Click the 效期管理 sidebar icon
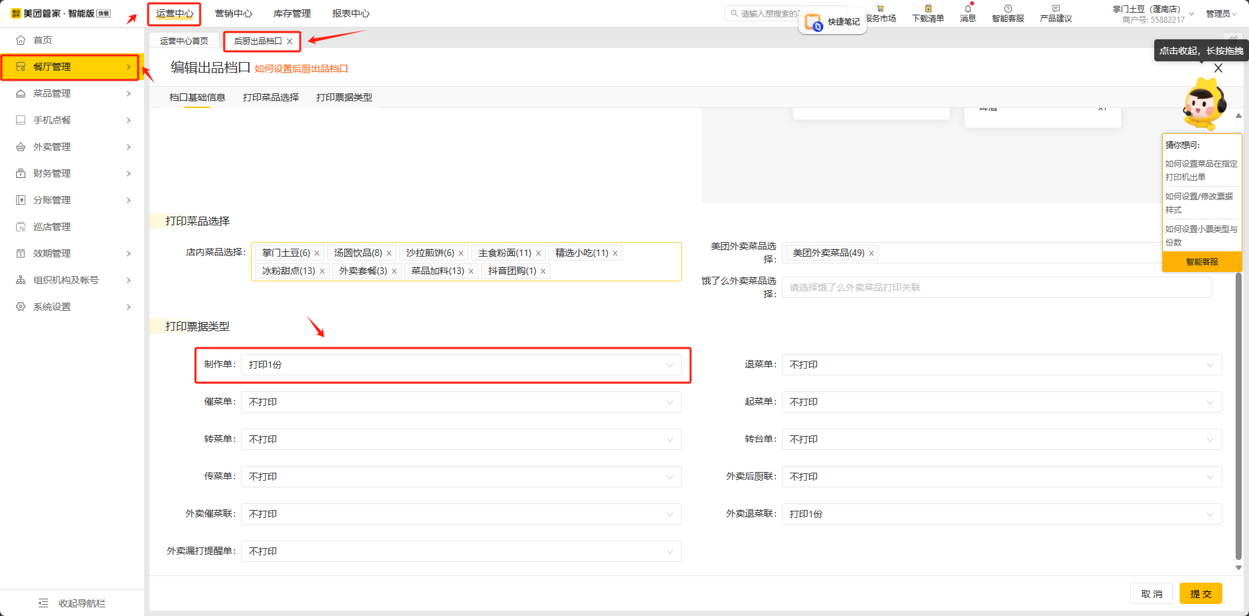The image size is (1249, 616). pos(21,253)
